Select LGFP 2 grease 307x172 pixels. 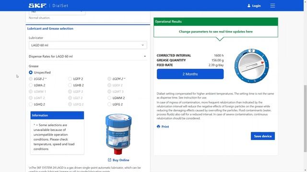click(x=70, y=79)
